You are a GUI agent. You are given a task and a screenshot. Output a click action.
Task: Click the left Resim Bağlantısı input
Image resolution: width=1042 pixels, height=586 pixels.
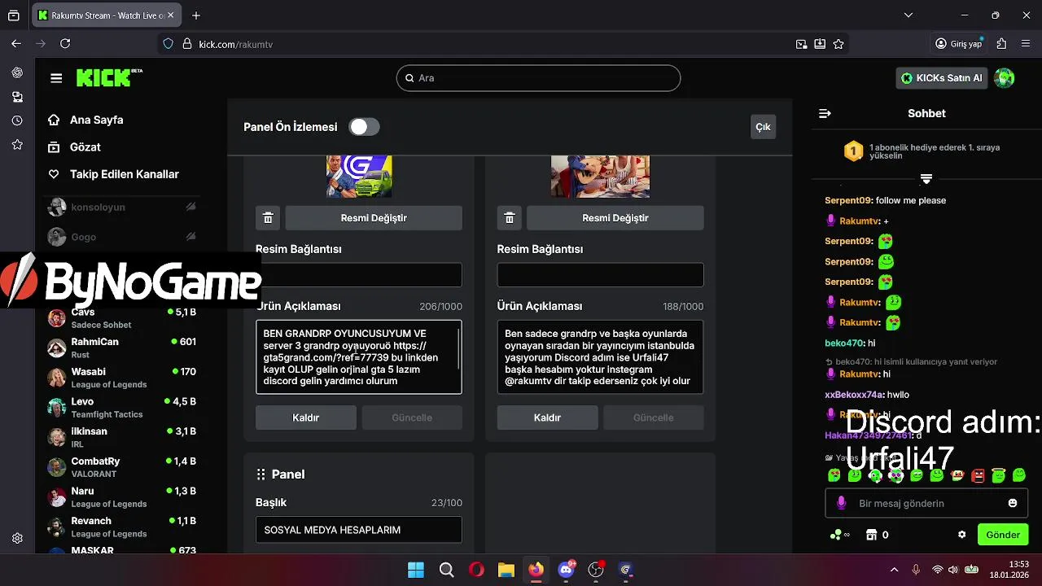pyautogui.click(x=359, y=275)
